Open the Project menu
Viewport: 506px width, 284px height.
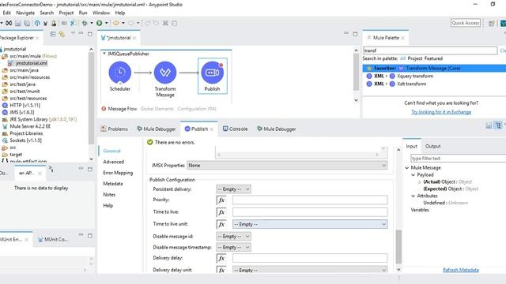[66, 13]
